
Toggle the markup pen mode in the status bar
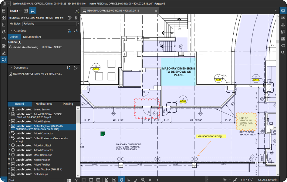(235, 180)
